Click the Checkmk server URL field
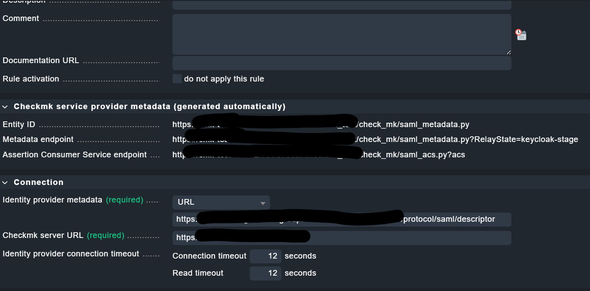 coord(342,238)
